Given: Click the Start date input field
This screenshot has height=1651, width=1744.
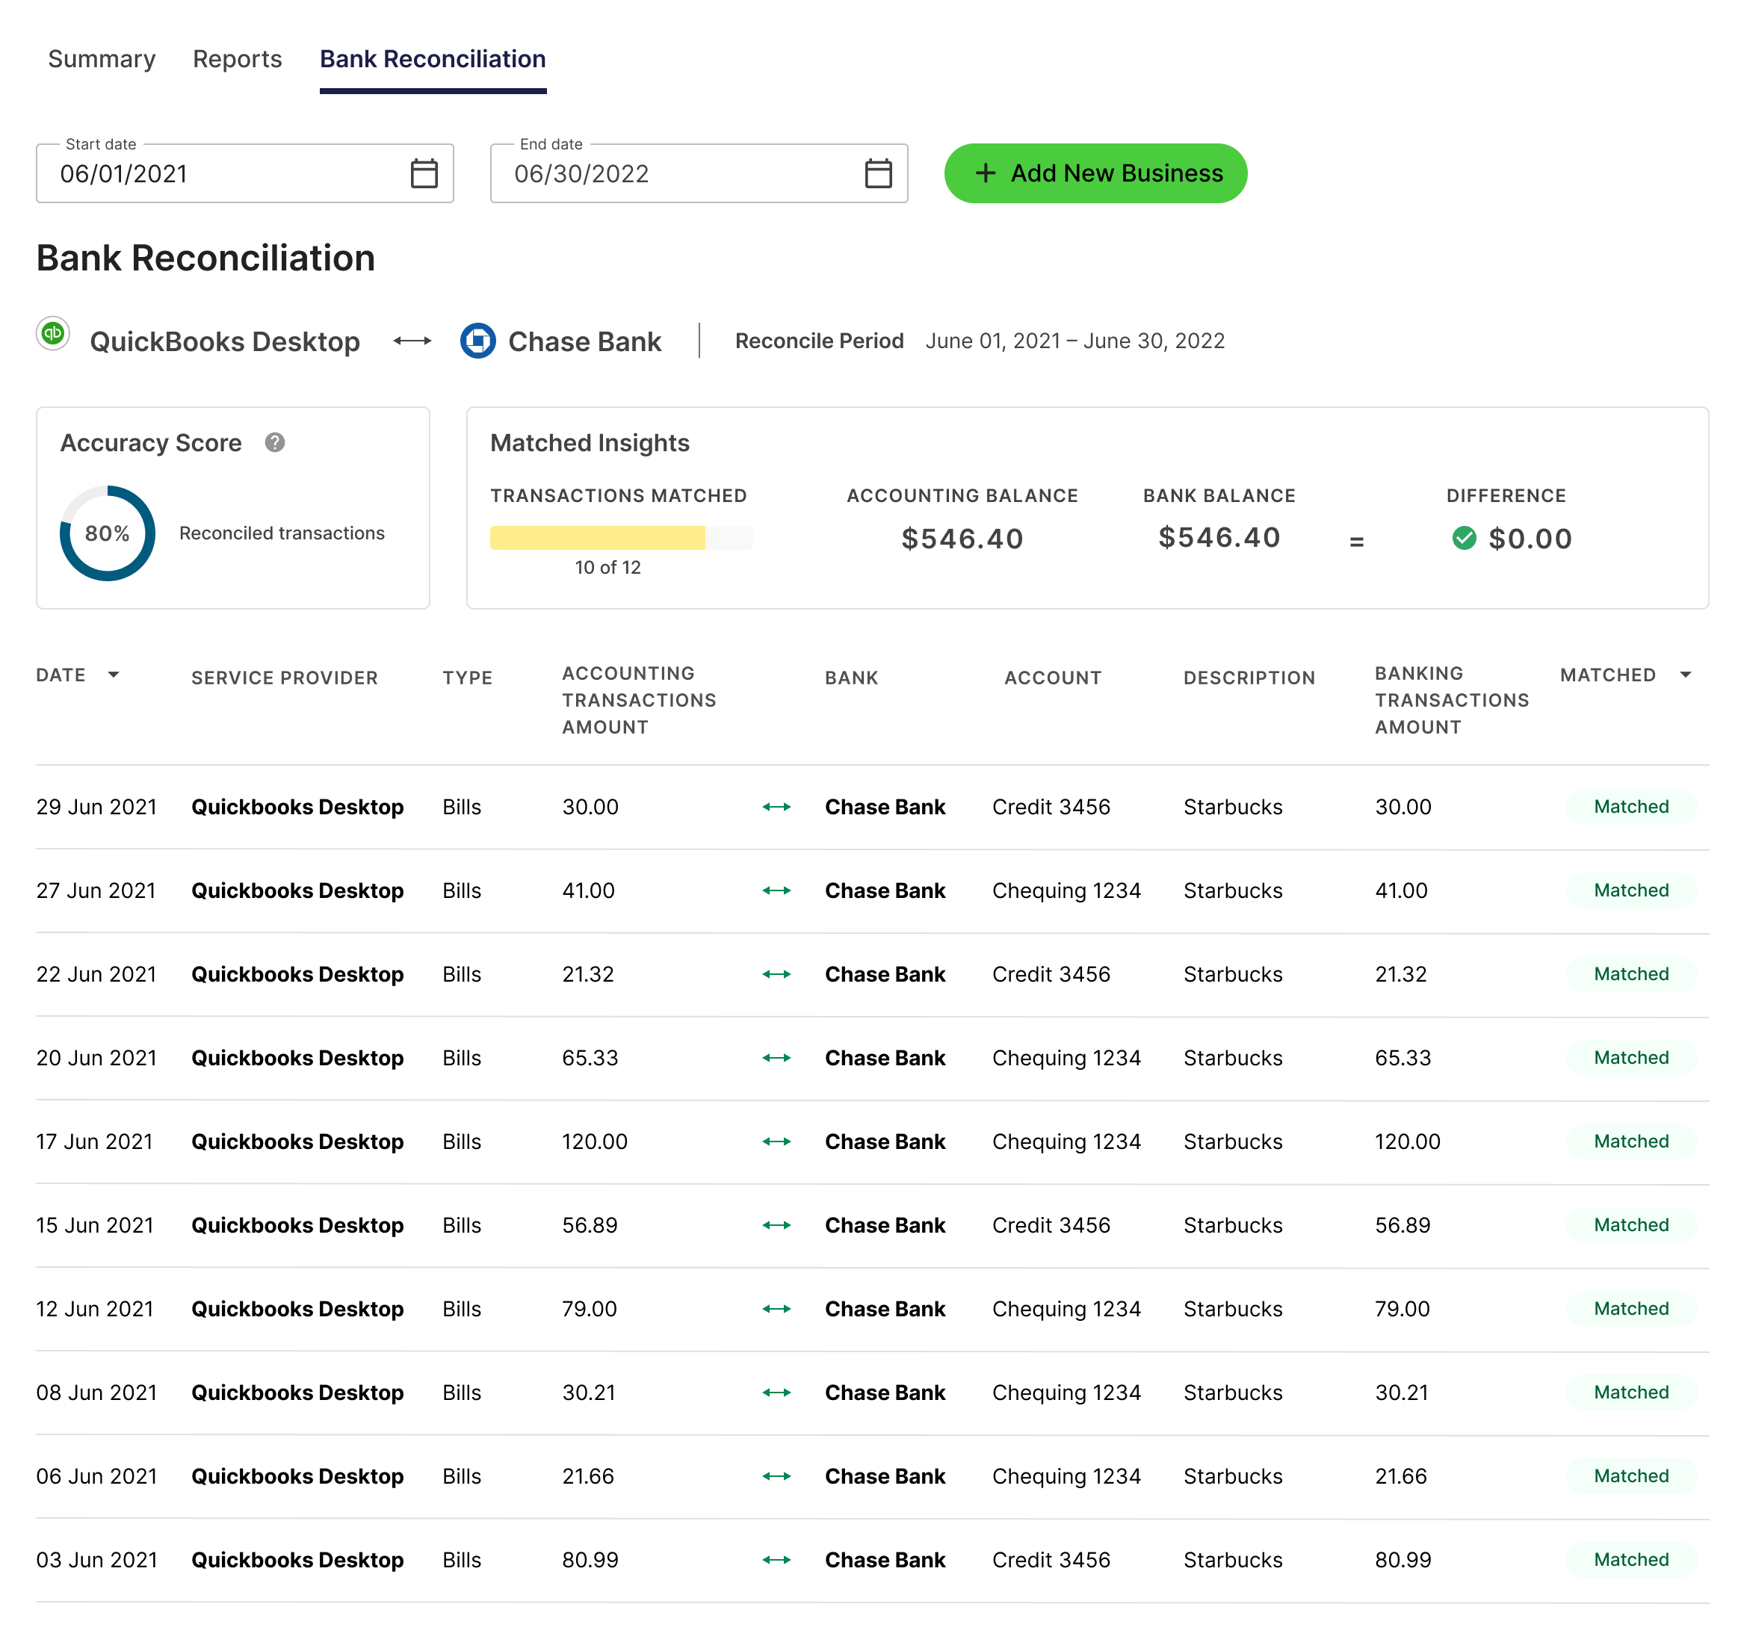Looking at the screenshot, I should coord(245,173).
